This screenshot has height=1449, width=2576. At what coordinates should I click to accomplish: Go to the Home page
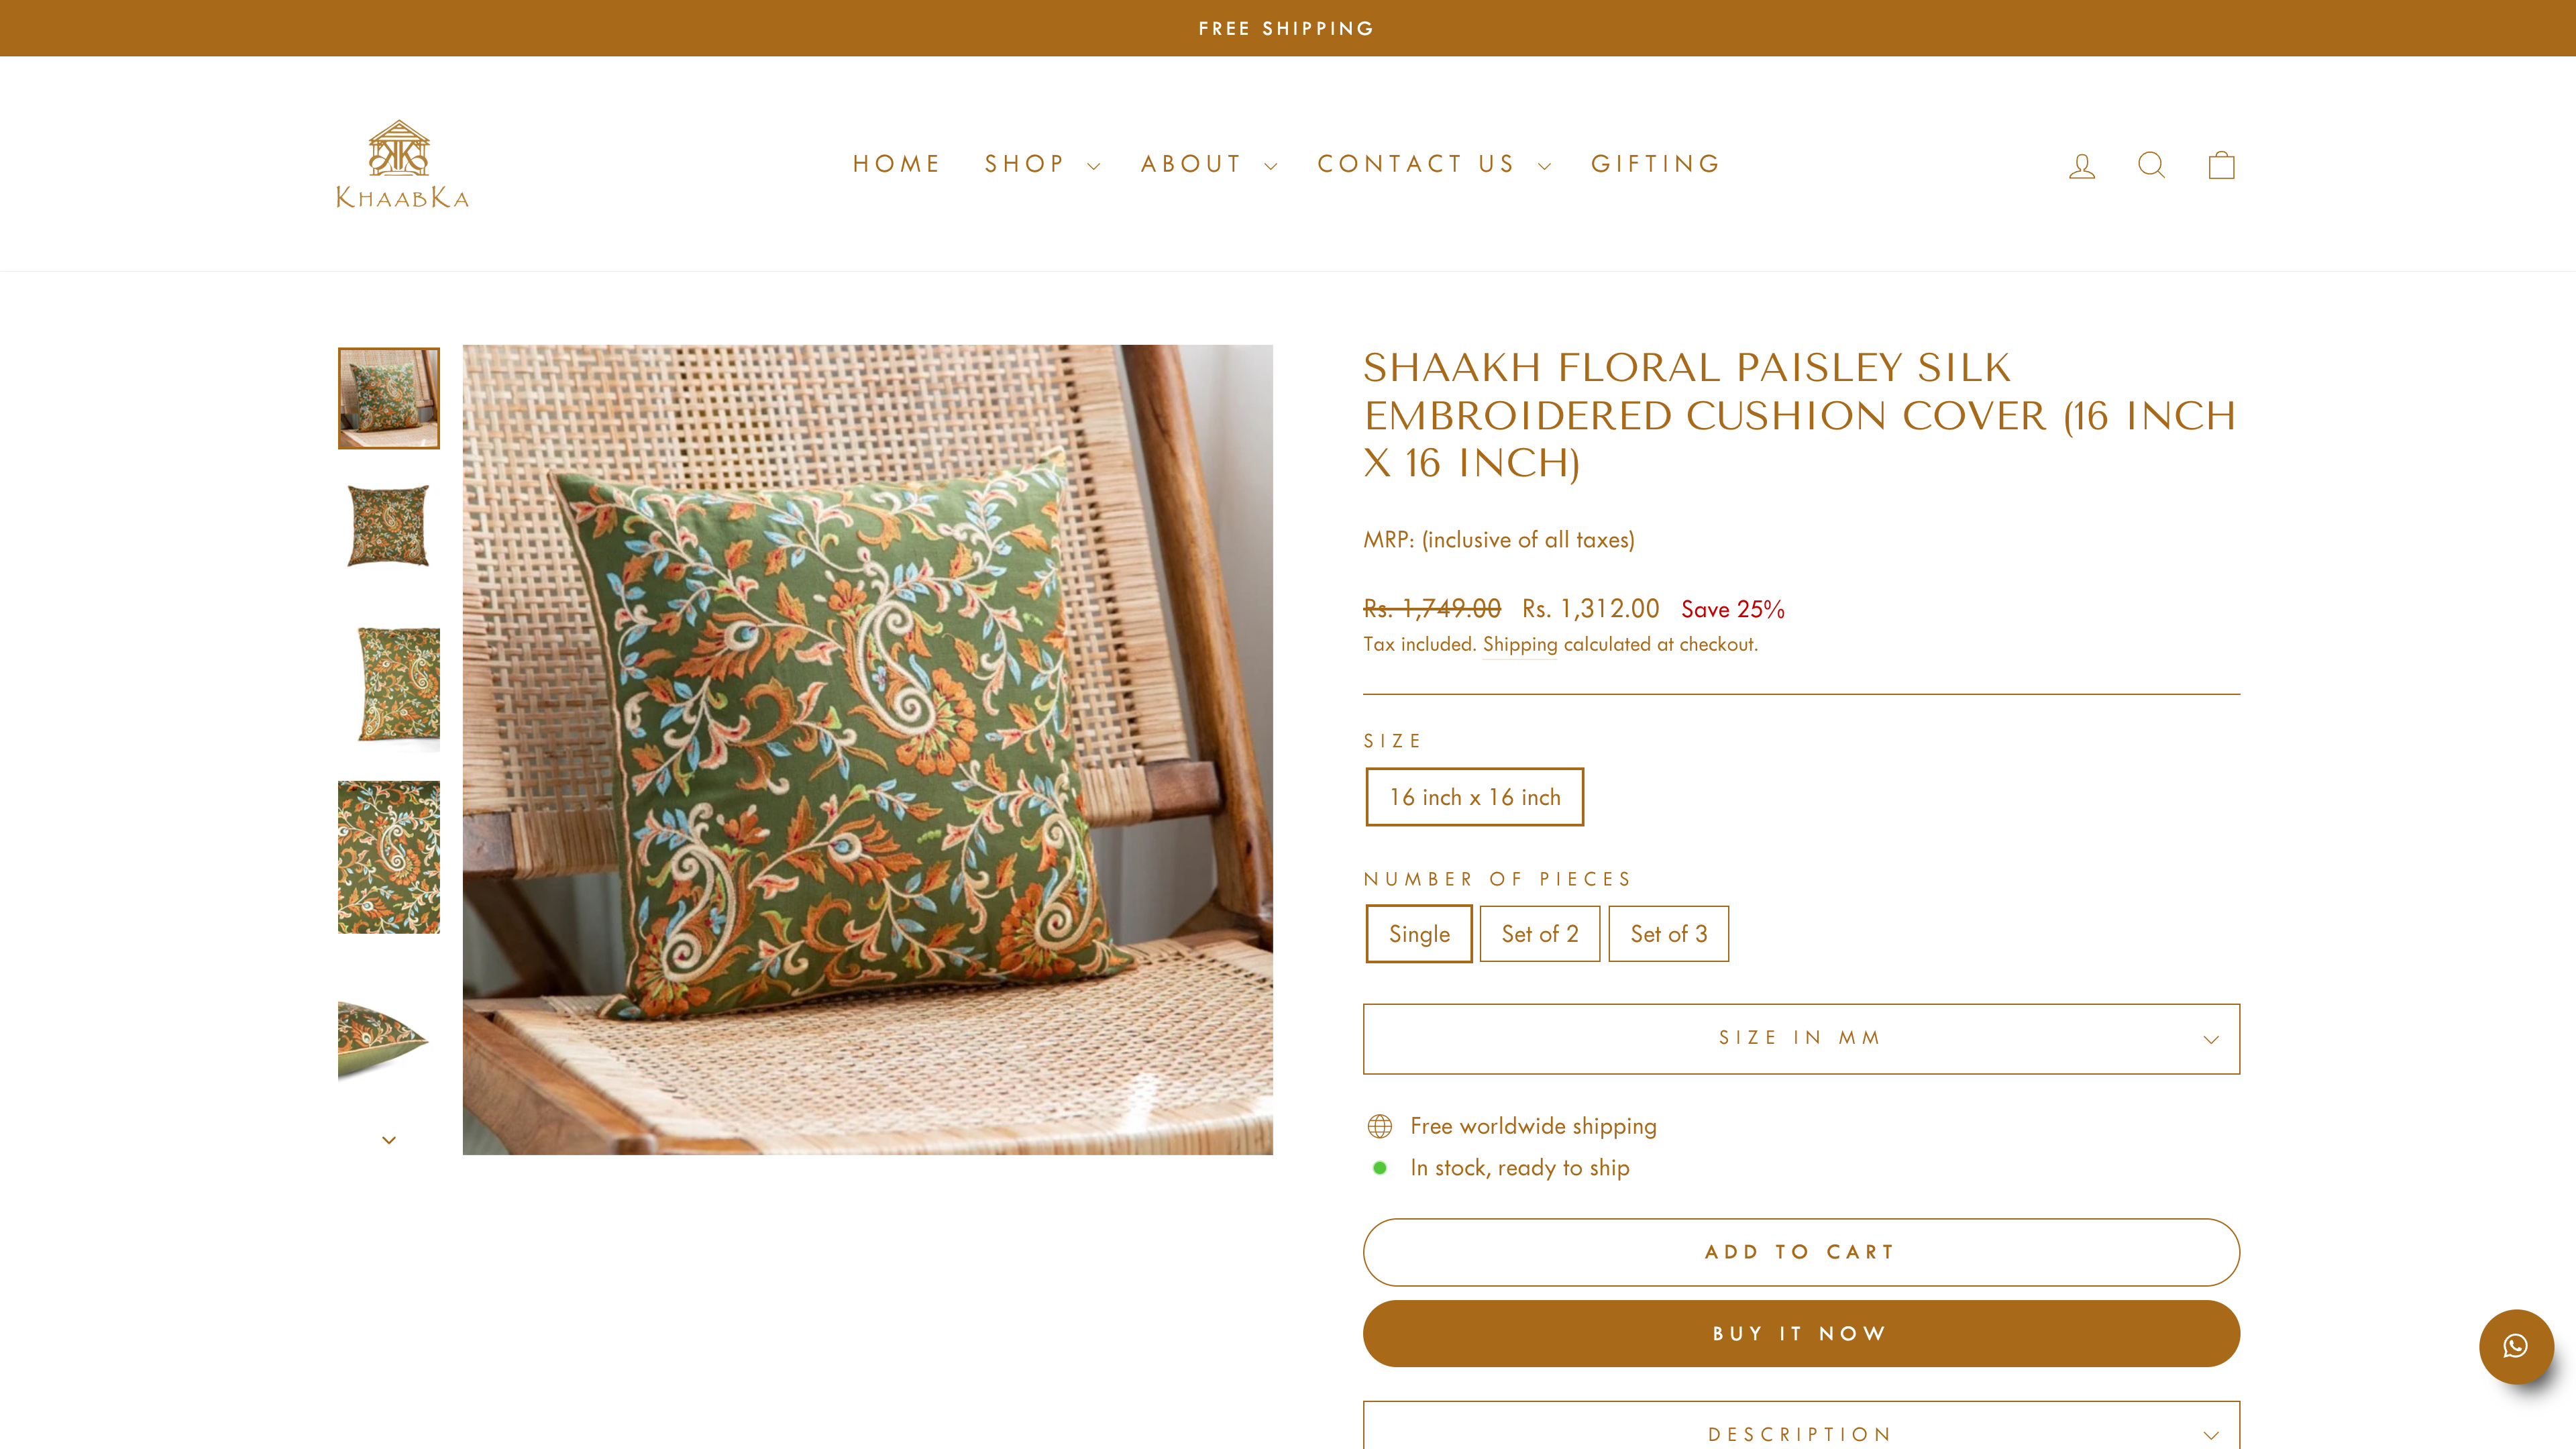tap(896, 164)
